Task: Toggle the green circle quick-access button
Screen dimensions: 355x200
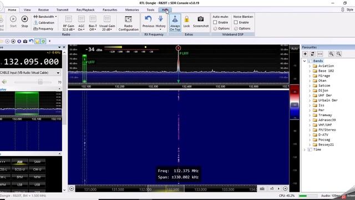Action: tap(43, 41)
